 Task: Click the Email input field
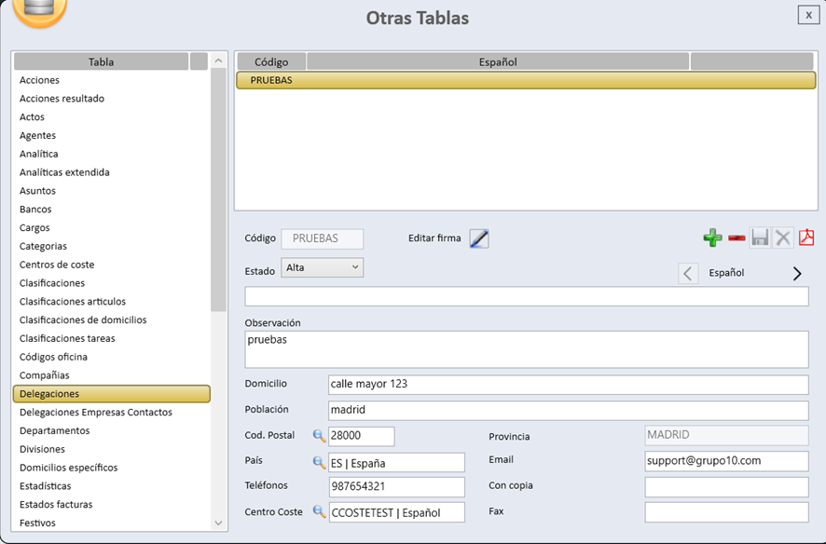(x=725, y=461)
